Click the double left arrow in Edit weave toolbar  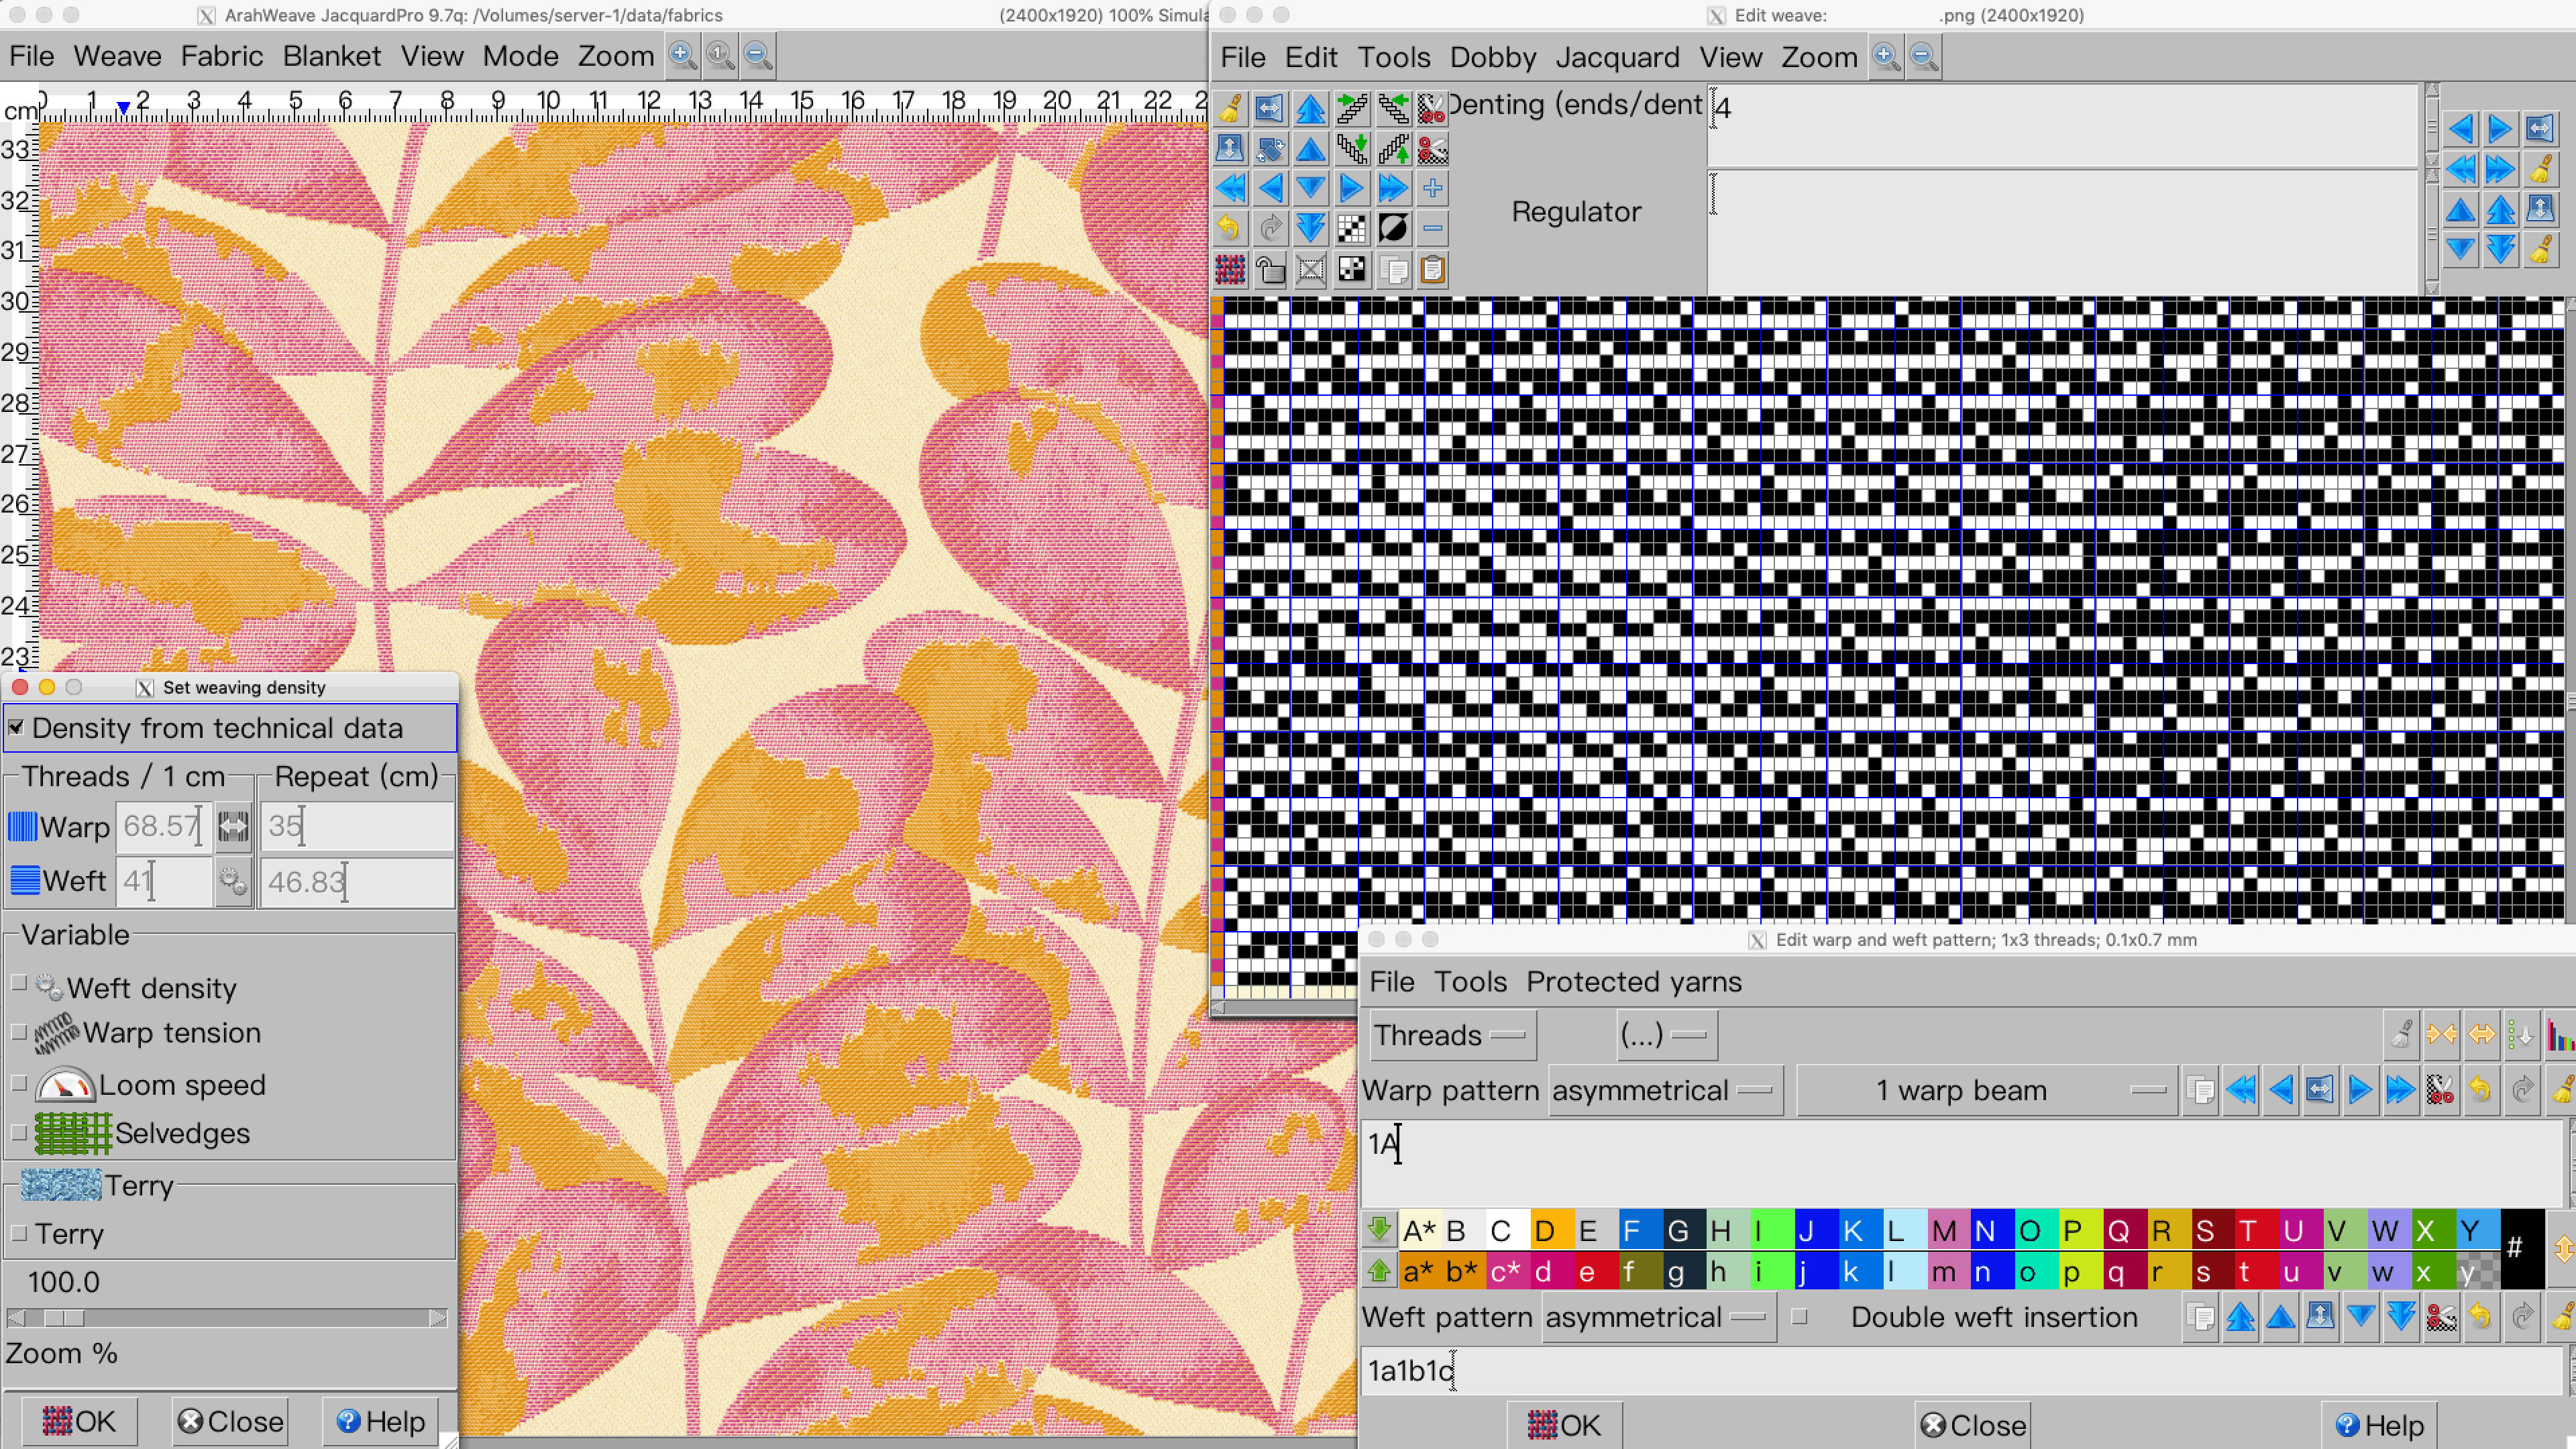click(x=1230, y=188)
